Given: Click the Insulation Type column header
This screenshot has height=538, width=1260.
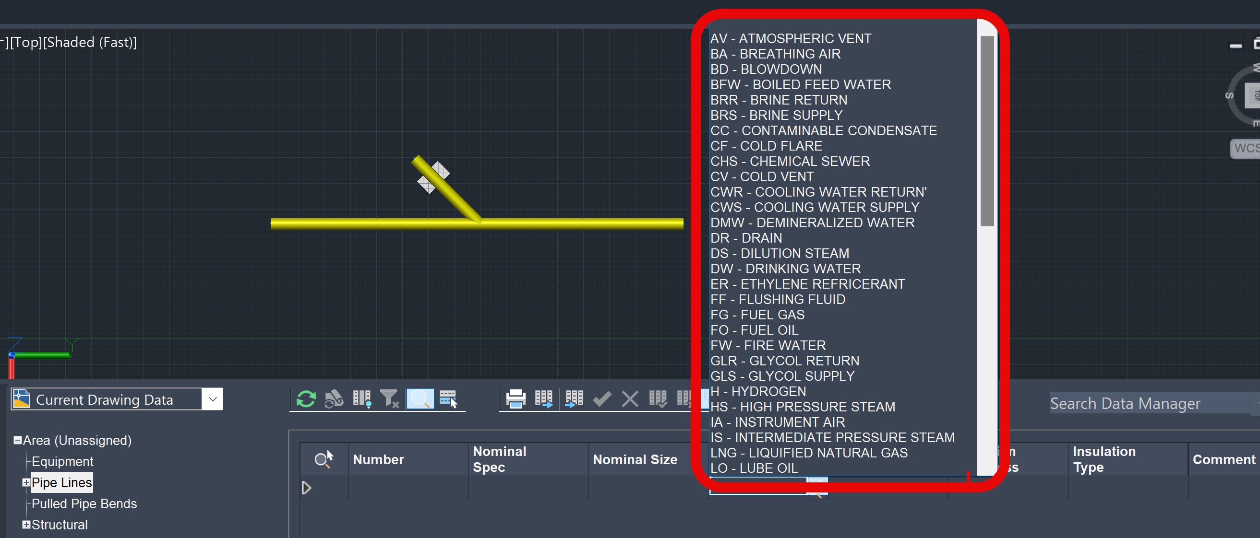Looking at the screenshot, I should pyautogui.click(x=1128, y=459).
